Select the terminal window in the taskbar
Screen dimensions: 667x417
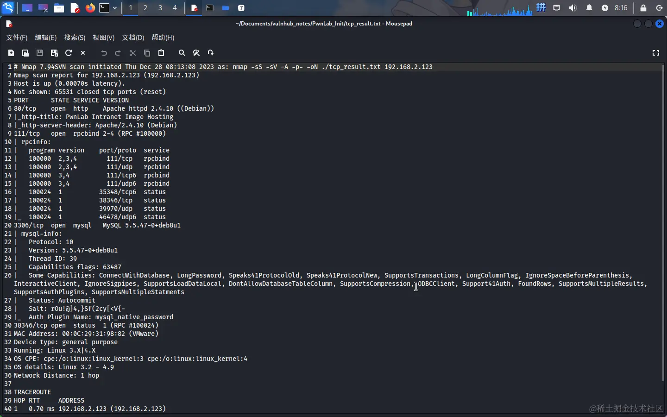(x=210, y=8)
